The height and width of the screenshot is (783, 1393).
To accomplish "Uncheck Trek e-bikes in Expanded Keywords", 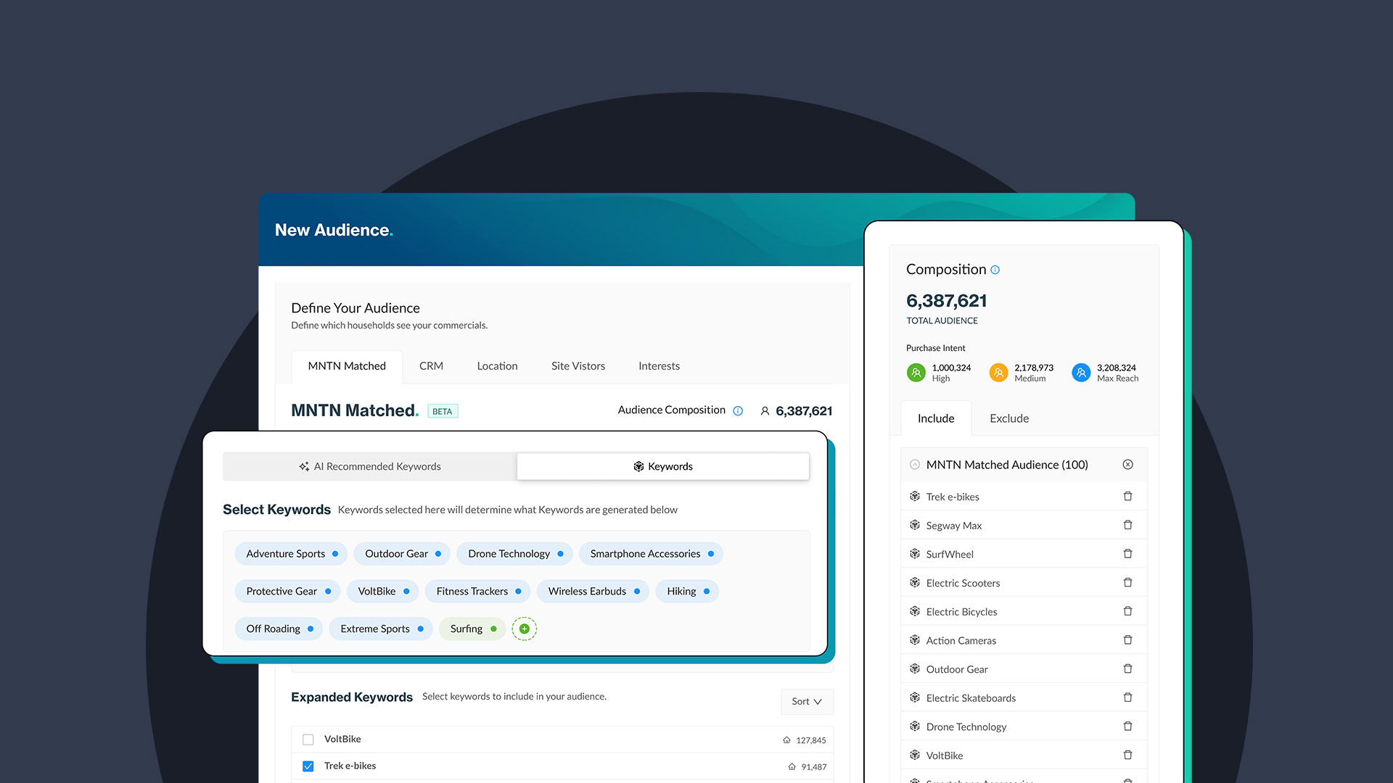I will [308, 766].
